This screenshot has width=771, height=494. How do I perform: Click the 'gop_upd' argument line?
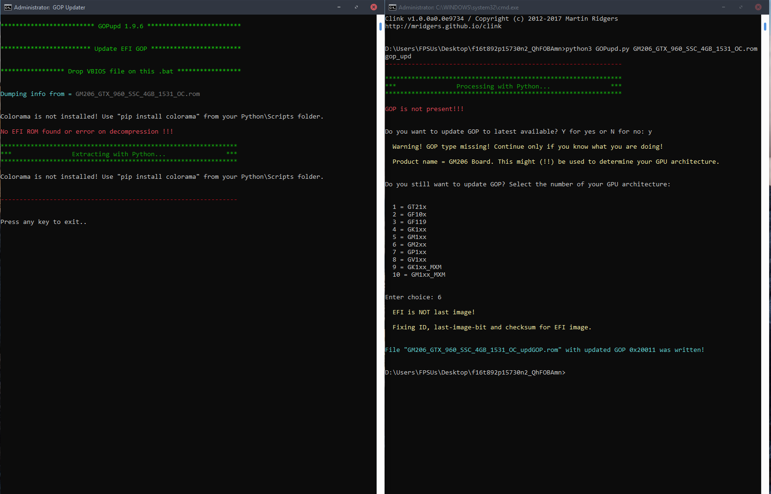tap(398, 56)
